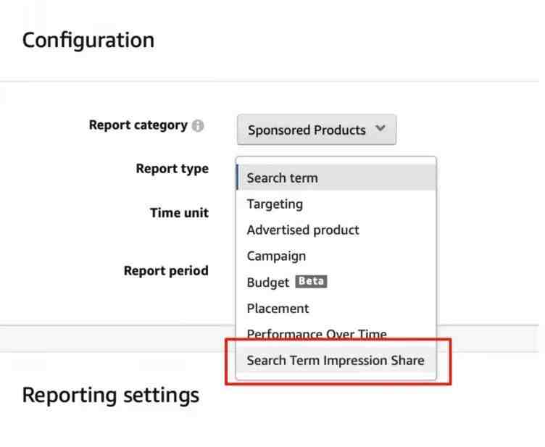Screen dimensions: 545x447
Task: Click the Beta badge next to Budget
Action: tap(311, 282)
